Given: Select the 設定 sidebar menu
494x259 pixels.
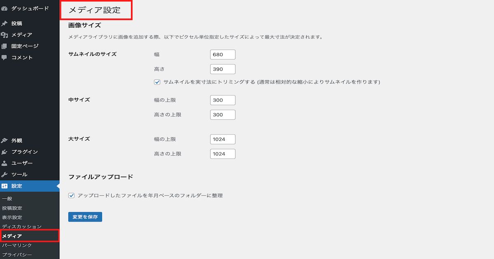Looking at the screenshot, I should click(x=30, y=186).
